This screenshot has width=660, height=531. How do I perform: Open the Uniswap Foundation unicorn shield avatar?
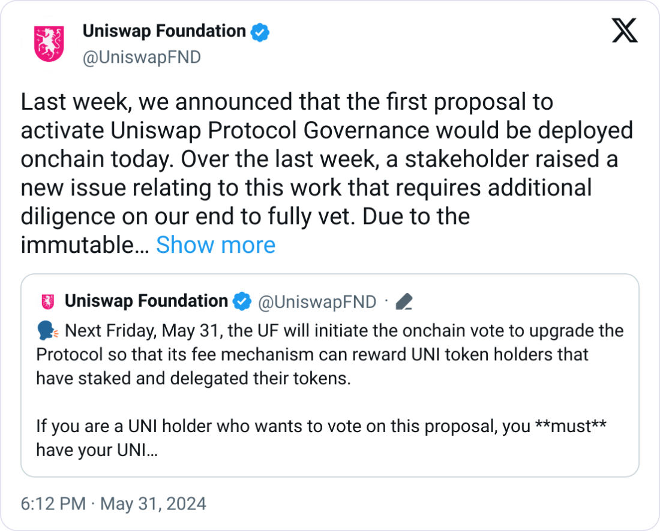point(49,43)
